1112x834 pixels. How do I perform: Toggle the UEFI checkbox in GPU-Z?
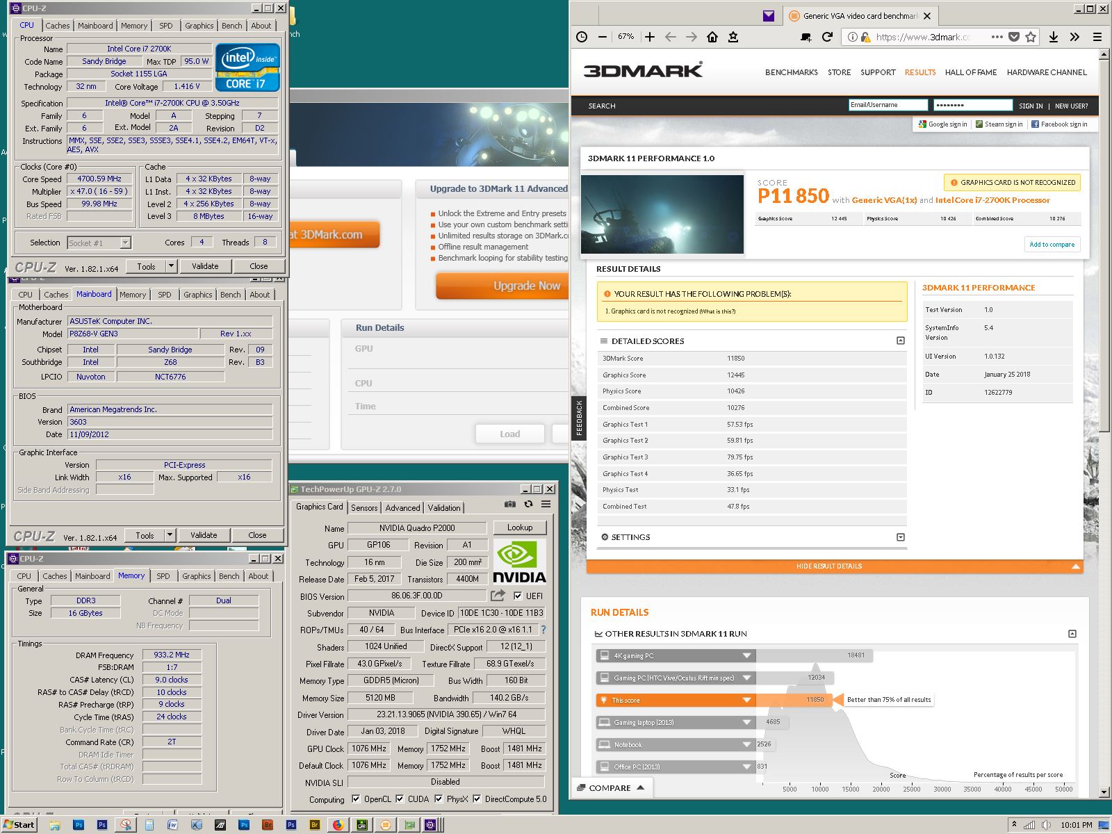pos(517,596)
